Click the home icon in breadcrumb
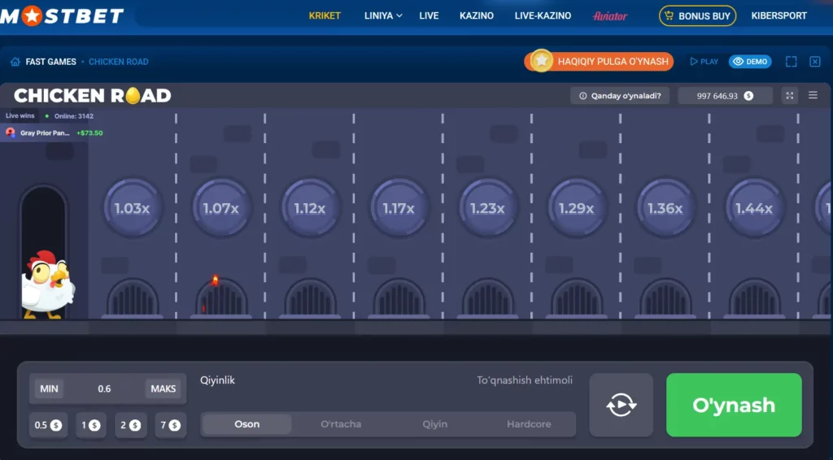Viewport: 833px width, 460px height. tap(15, 62)
